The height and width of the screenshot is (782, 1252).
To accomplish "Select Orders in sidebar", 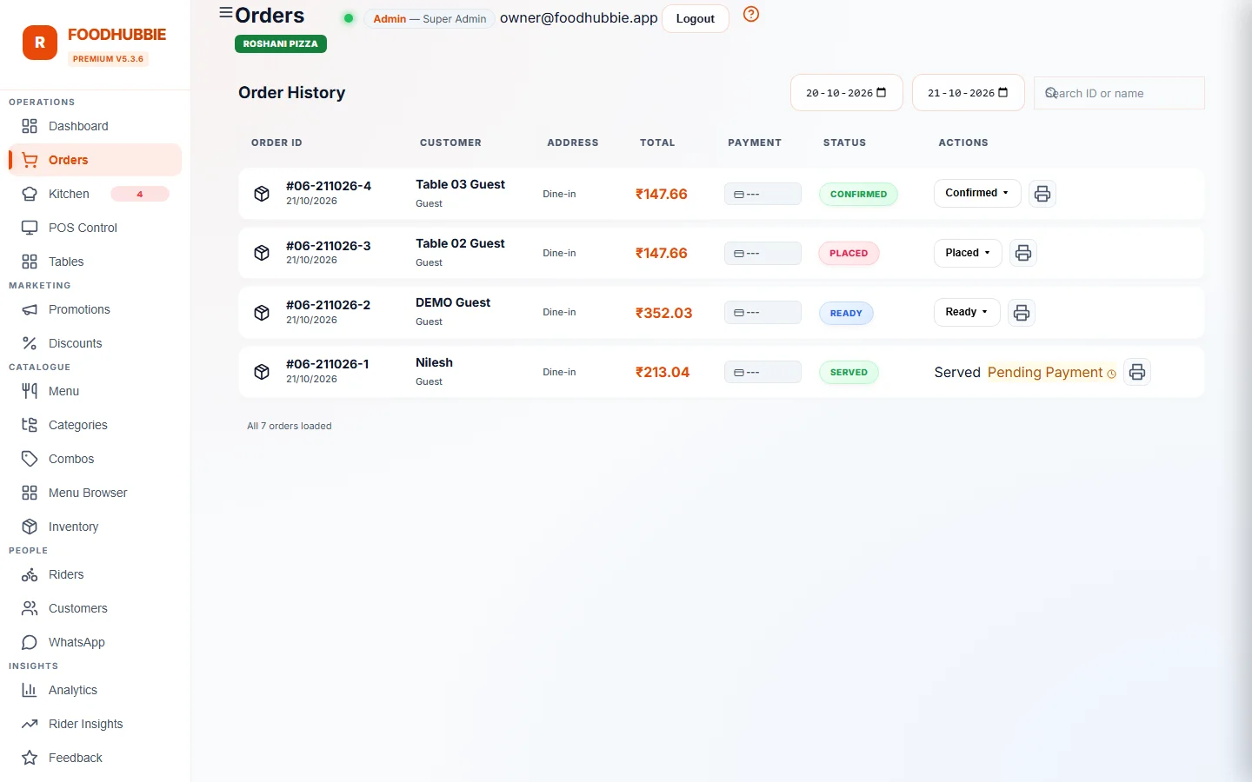I will tap(95, 160).
